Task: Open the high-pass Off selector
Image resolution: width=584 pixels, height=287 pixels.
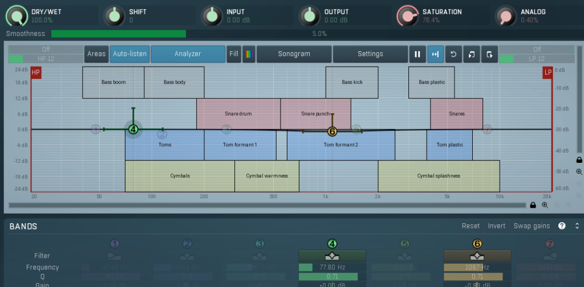Action: 46,50
